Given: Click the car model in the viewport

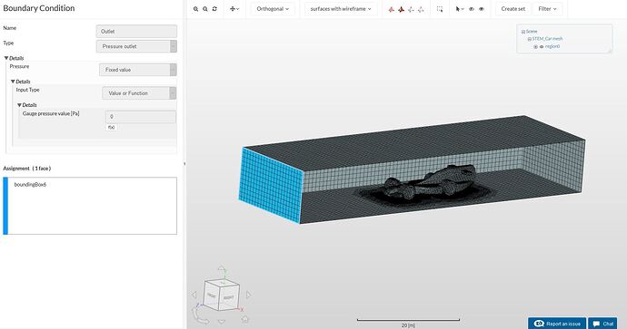Looking at the screenshot, I should pos(432,182).
